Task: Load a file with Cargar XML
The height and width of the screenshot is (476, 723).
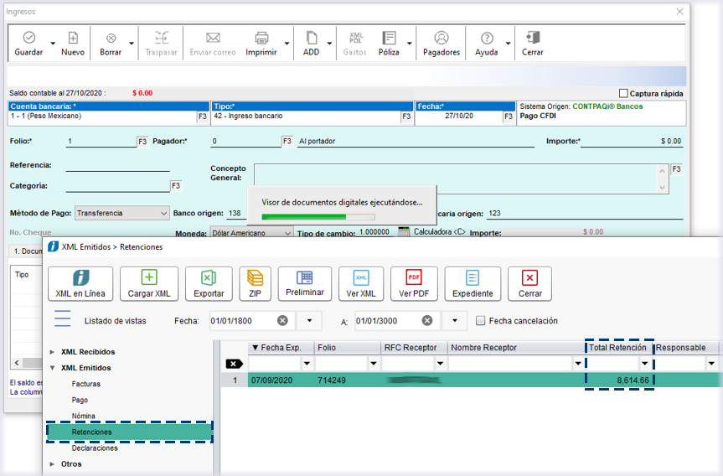Action: coord(149,283)
